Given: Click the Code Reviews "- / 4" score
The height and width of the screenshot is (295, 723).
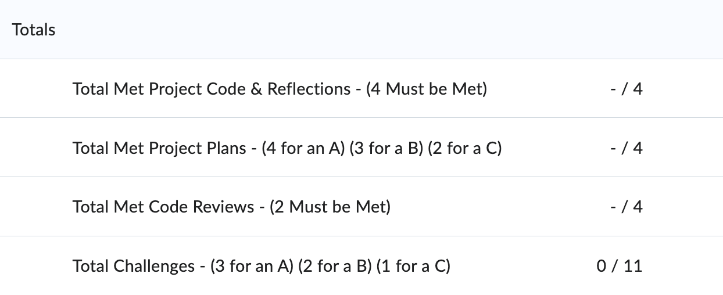Looking at the screenshot, I should coord(627,207).
